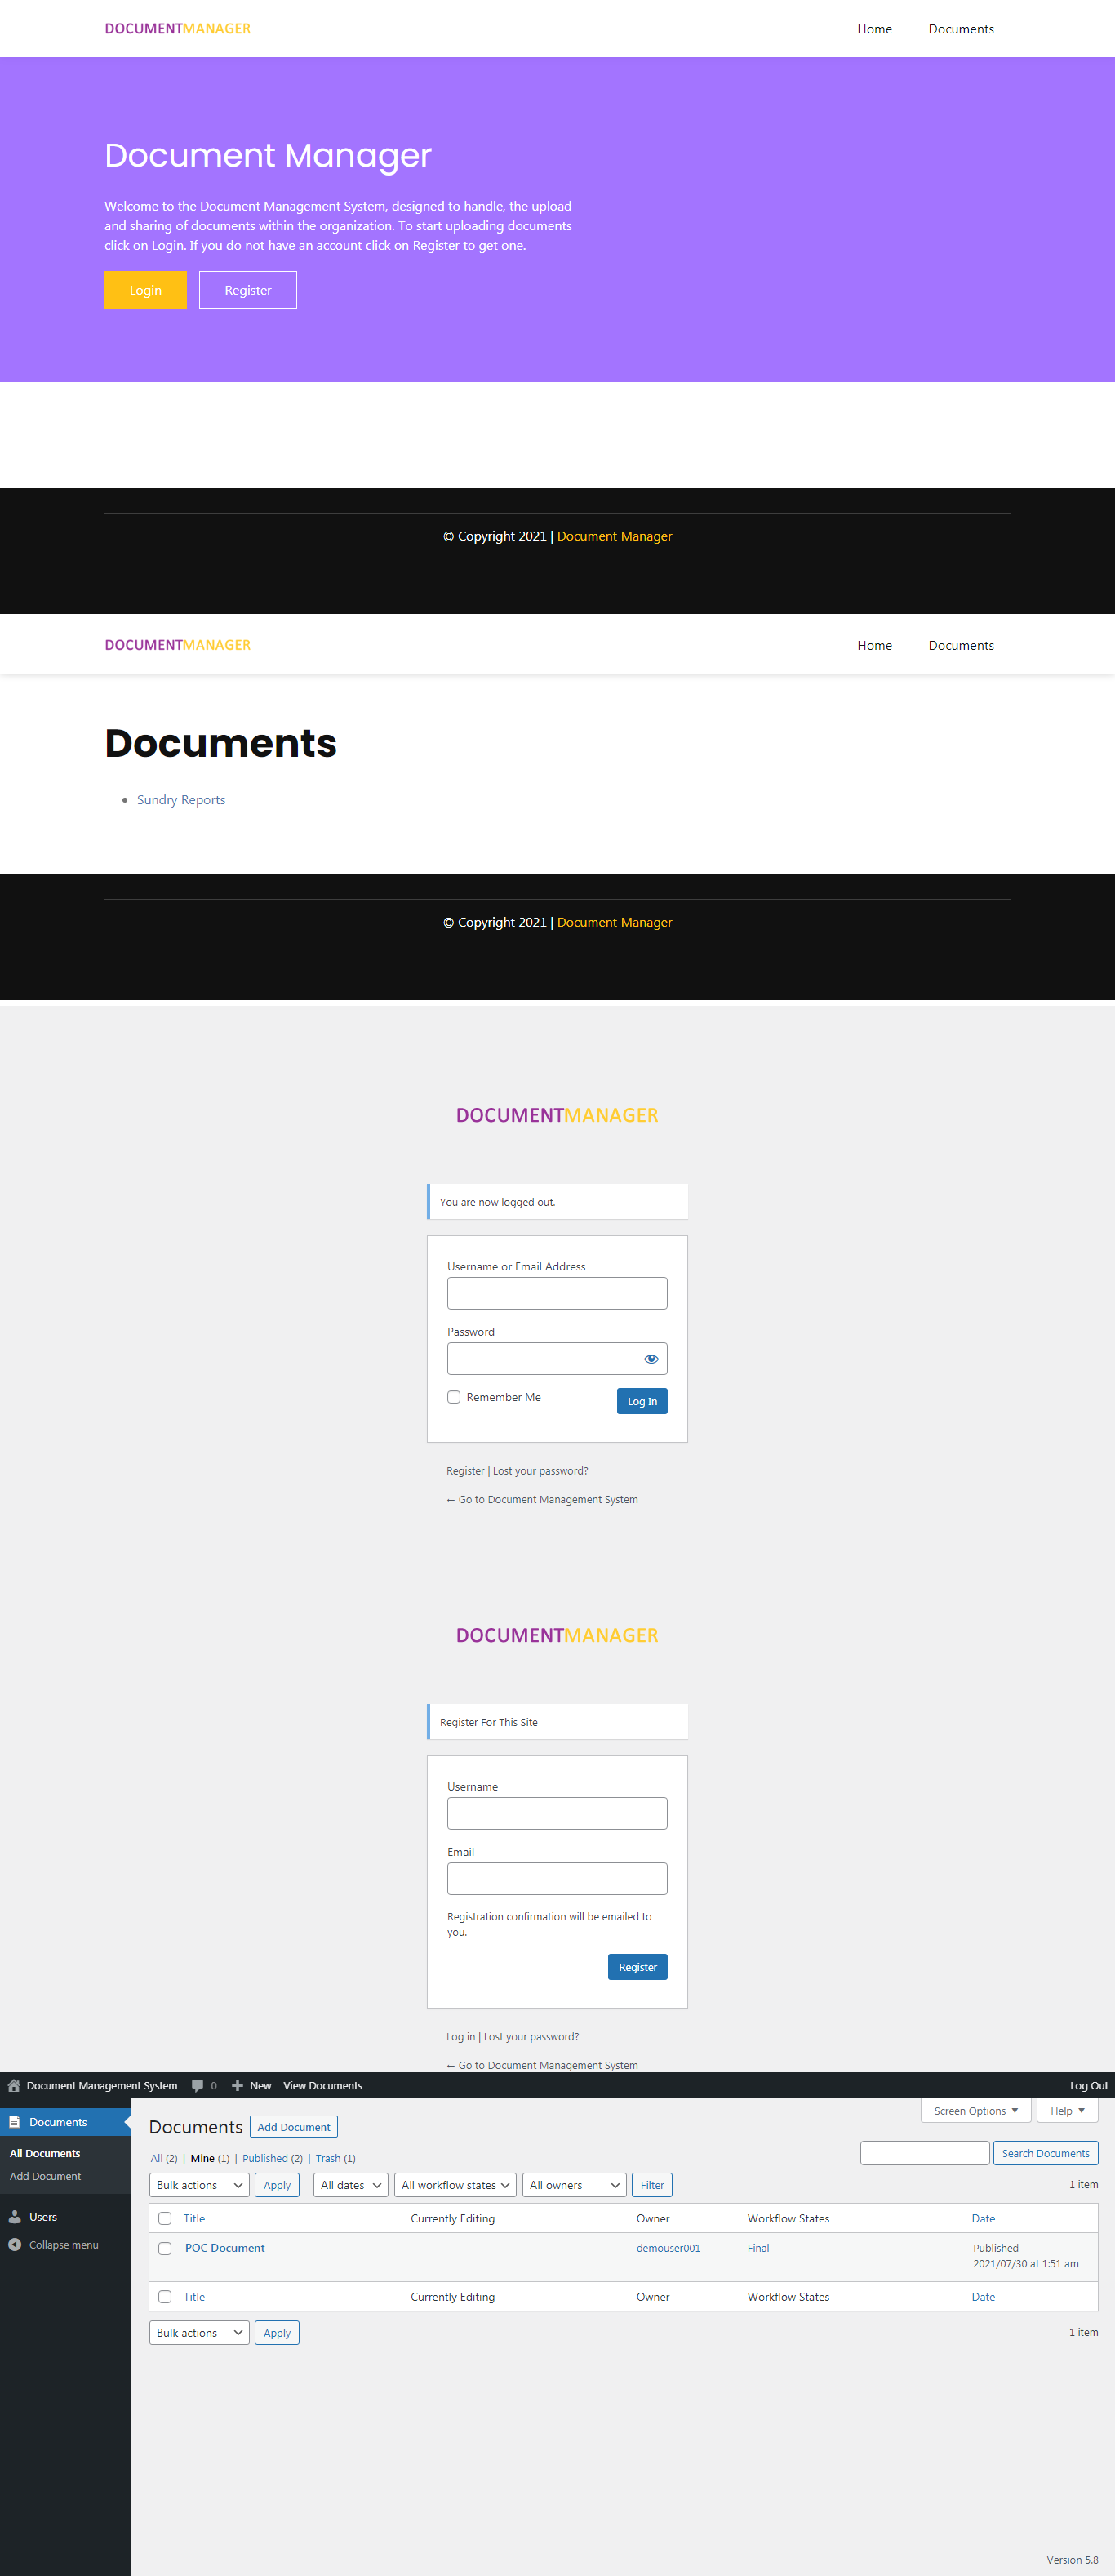The image size is (1115, 2576).
Task: Click the 'Published 2021/07/30 at 1:51 am' date cell
Action: 1025,2256
